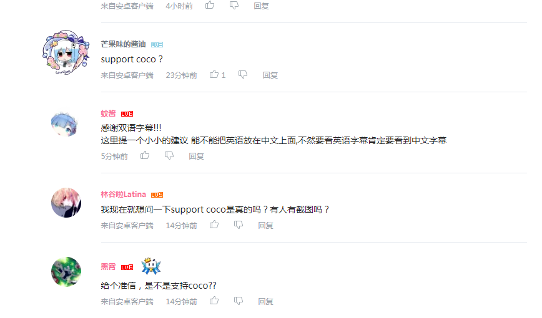Reply to 林谷啦Latina's comment
Image resolution: width=542 pixels, height=318 pixels.
265,225
